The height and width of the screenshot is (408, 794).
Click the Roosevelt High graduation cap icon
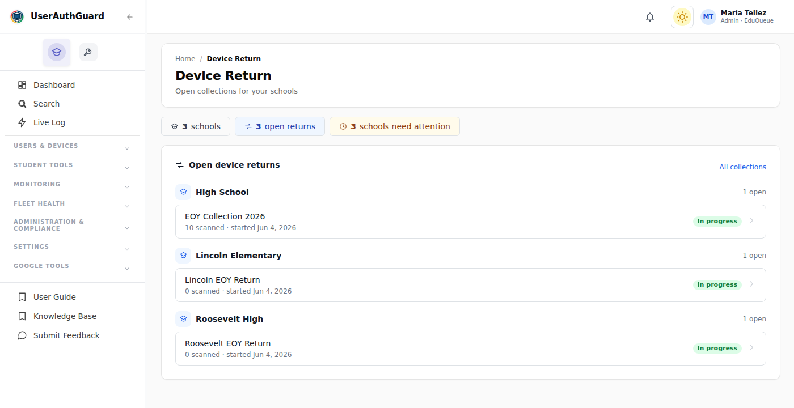point(183,319)
